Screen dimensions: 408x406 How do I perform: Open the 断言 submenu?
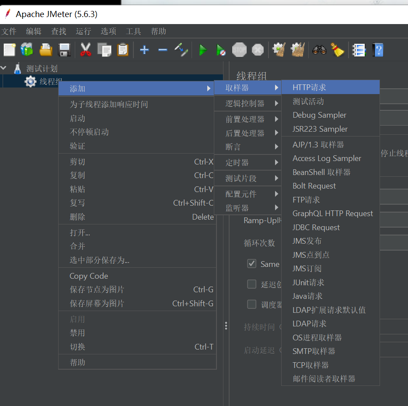[248, 147]
